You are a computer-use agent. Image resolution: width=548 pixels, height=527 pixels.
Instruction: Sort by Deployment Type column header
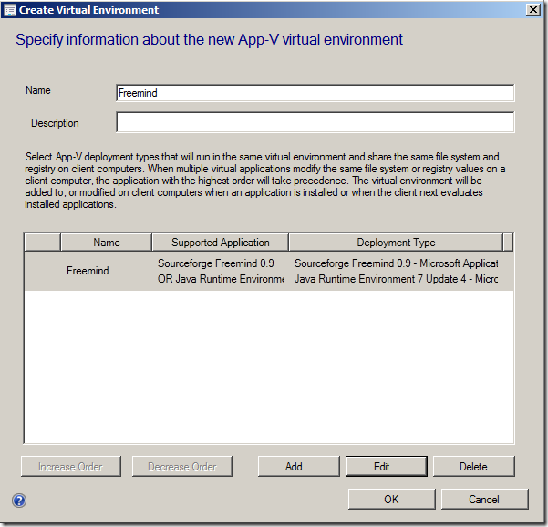[396, 243]
